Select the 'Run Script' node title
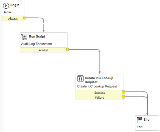 point(37,37)
